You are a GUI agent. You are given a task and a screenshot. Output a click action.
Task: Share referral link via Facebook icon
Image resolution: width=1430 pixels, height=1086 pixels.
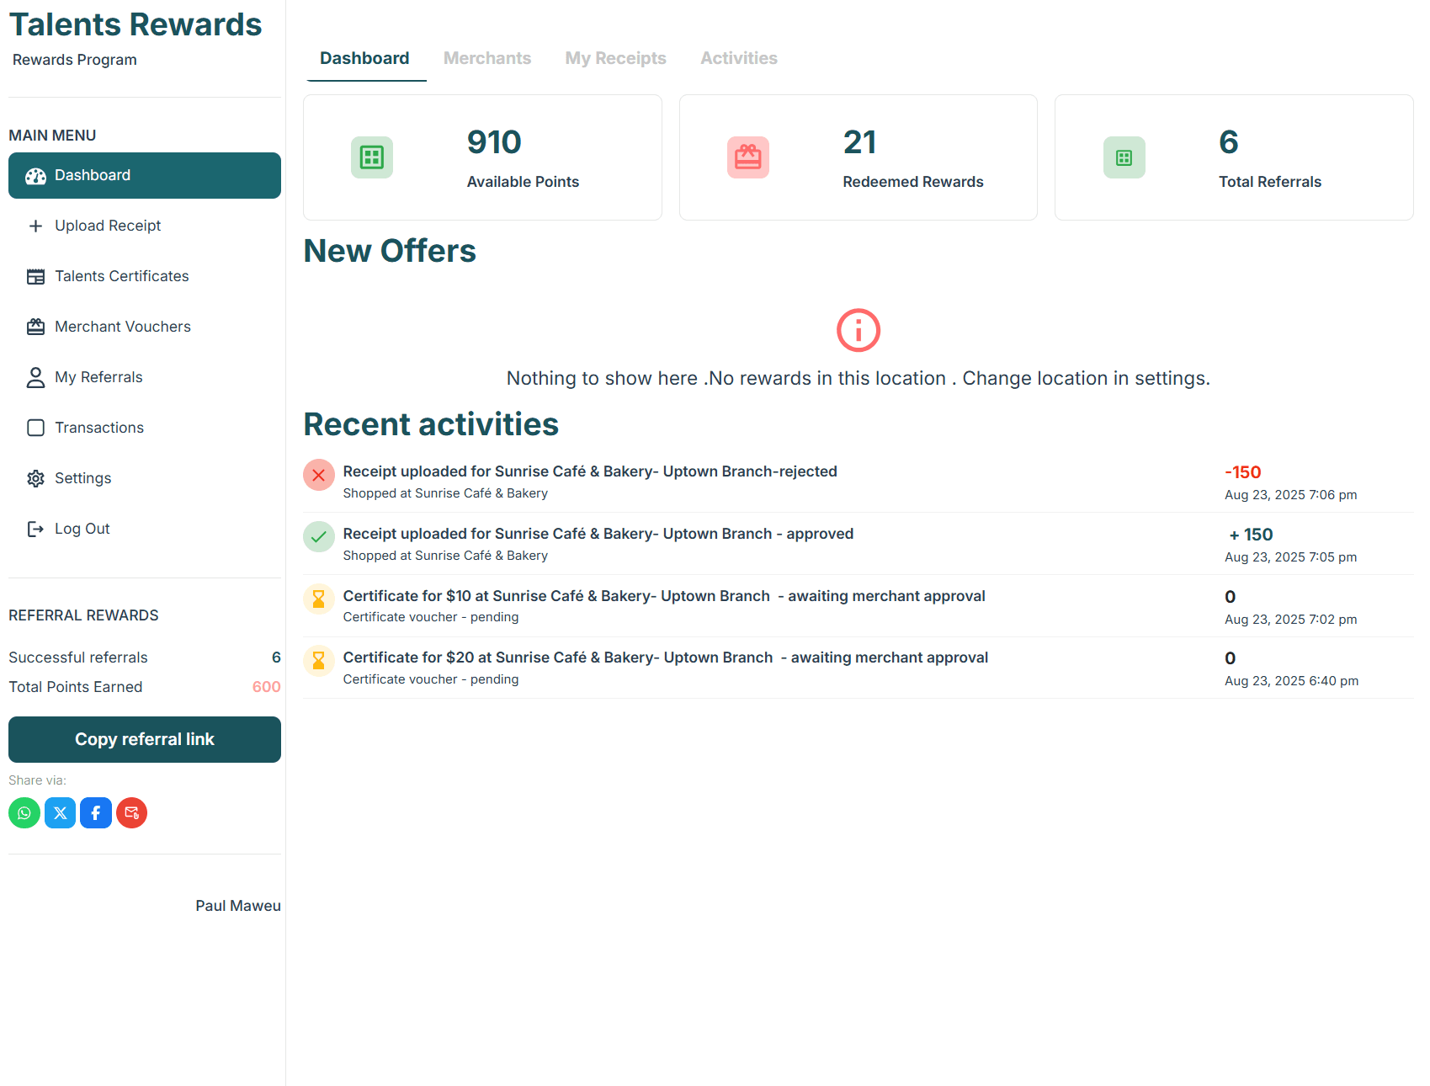click(x=96, y=813)
